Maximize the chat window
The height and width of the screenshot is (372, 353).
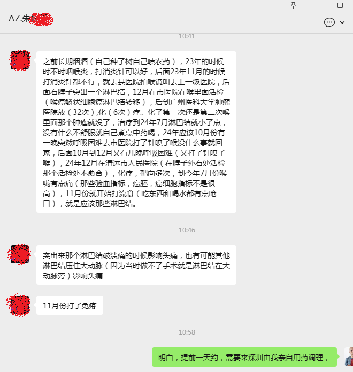[x=340, y=5]
